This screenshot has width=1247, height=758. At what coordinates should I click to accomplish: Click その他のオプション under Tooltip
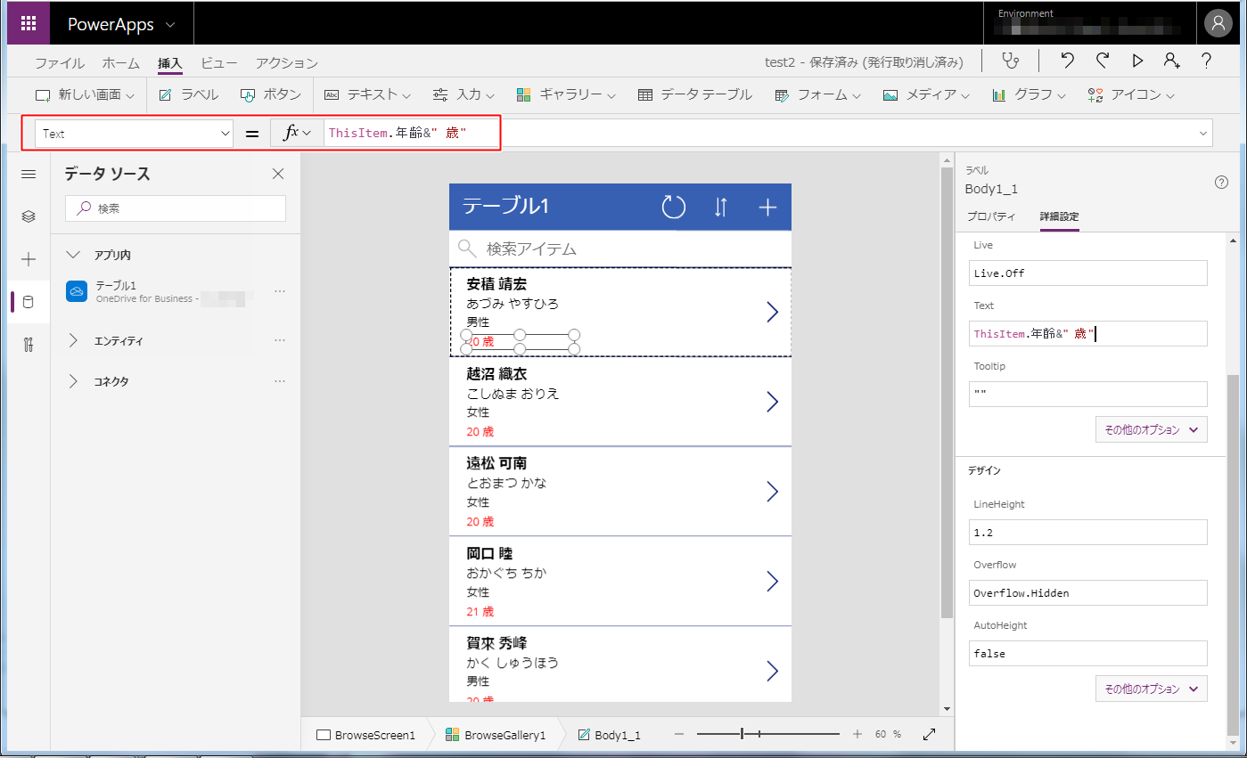(x=1152, y=429)
